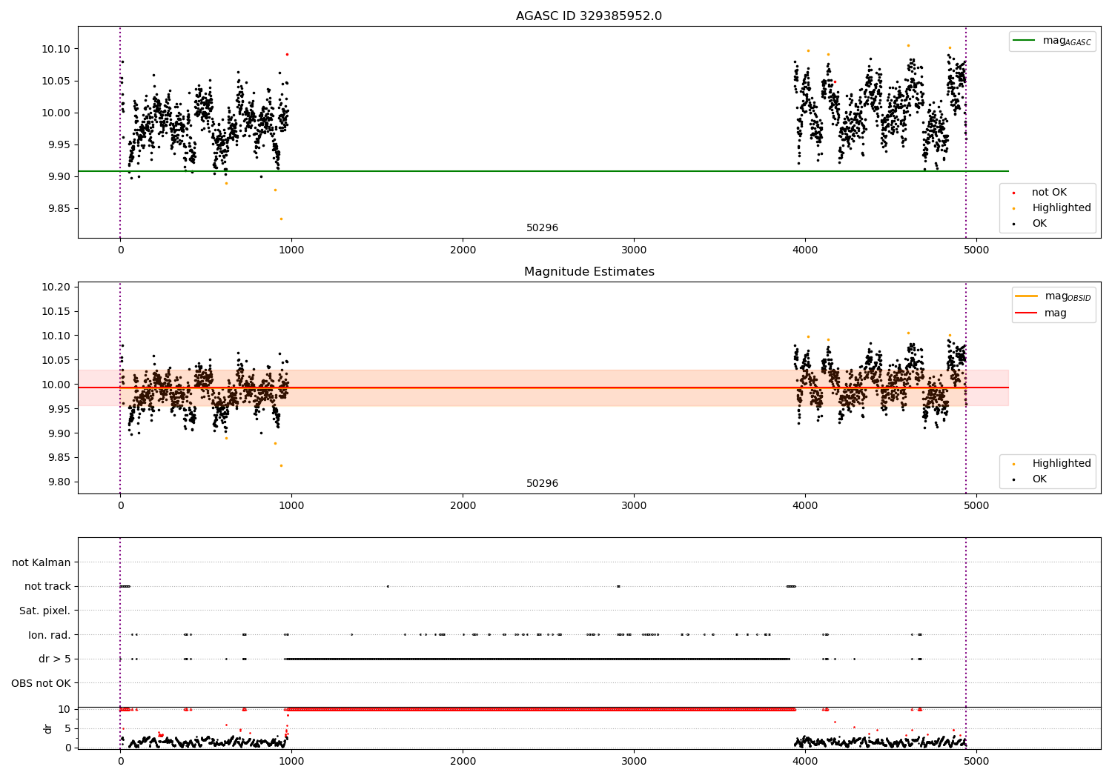
Task: Select the 'not Kalman' row label
Action: pos(42,563)
